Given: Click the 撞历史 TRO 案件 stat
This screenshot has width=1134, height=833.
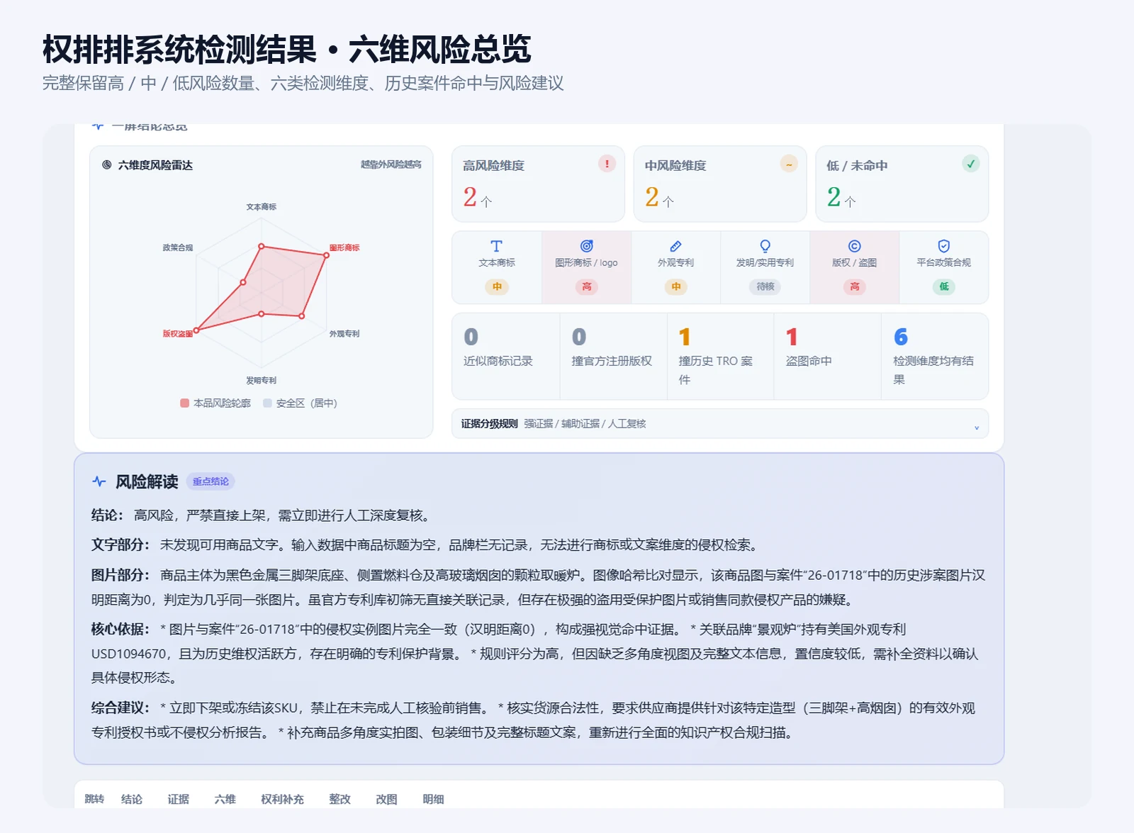Looking at the screenshot, I should [721, 357].
